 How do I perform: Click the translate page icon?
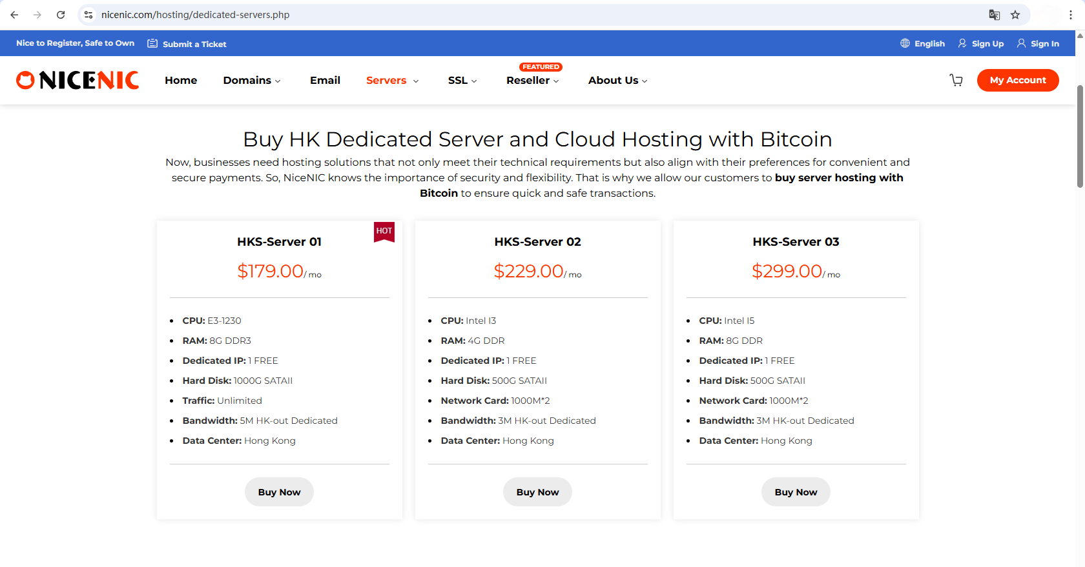click(x=995, y=15)
